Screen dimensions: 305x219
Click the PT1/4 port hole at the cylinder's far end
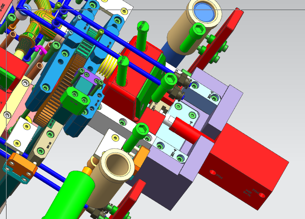click(x=262, y=195)
